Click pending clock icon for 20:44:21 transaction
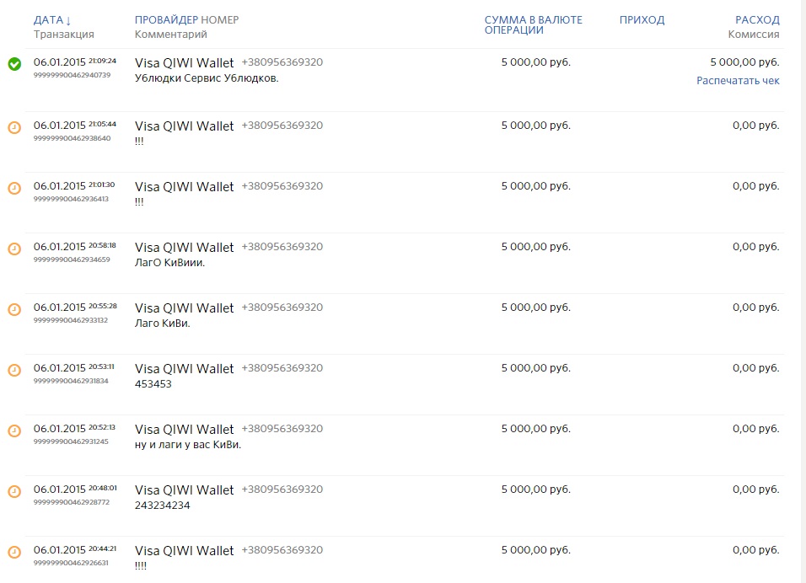This screenshot has width=806, height=583. click(x=14, y=552)
